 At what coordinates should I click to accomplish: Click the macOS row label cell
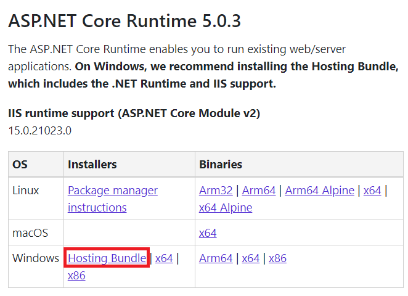[30, 233]
